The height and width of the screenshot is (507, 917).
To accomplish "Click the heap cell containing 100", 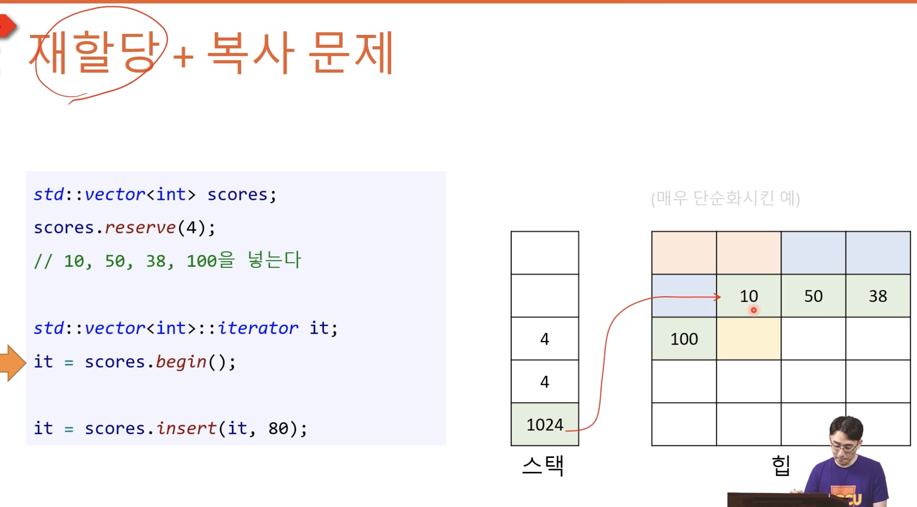I will coord(684,339).
